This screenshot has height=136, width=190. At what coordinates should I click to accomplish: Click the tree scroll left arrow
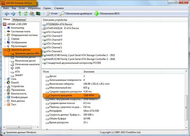click(4, 127)
